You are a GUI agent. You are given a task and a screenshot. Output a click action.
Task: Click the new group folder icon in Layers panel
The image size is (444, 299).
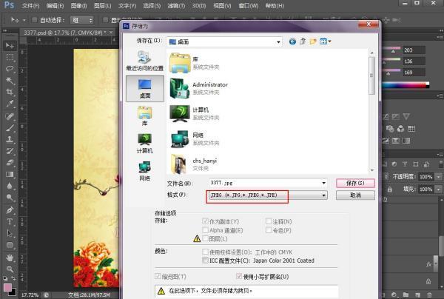coord(406,295)
